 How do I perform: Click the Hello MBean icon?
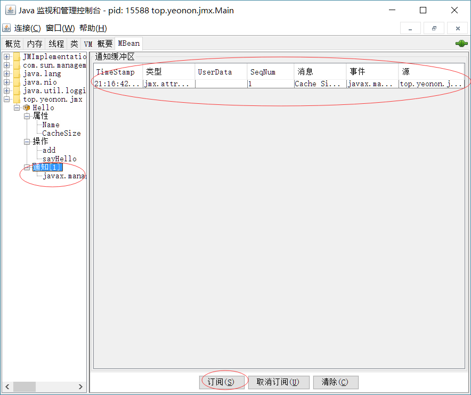pos(27,108)
